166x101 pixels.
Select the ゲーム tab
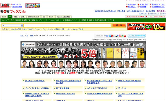51,17
